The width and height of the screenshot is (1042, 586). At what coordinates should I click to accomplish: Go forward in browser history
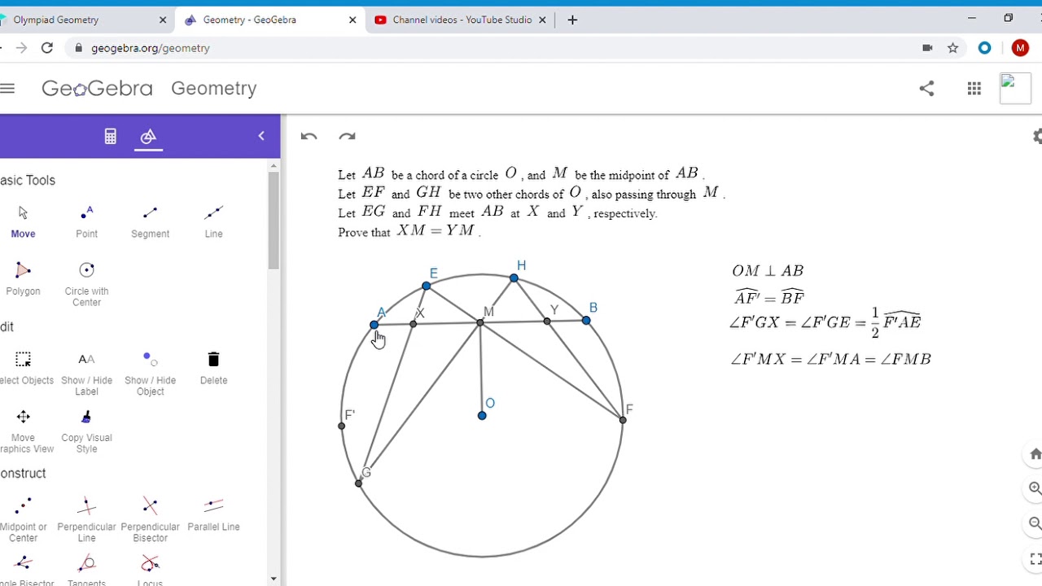(x=21, y=48)
